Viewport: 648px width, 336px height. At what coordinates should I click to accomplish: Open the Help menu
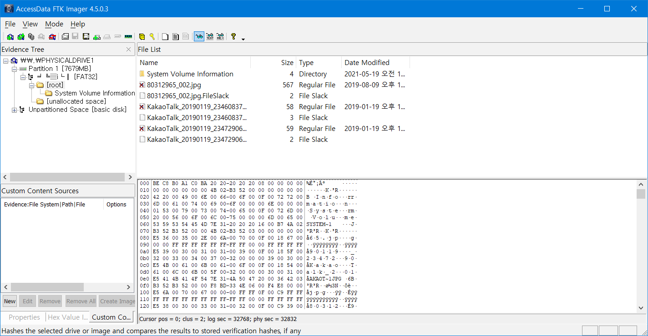tap(78, 24)
